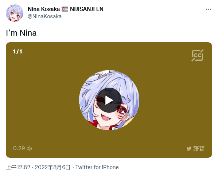This screenshot has height=176, width=218.
Task: Mute audio via speaker icon beside 0:29
Action: pyautogui.click(x=29, y=148)
